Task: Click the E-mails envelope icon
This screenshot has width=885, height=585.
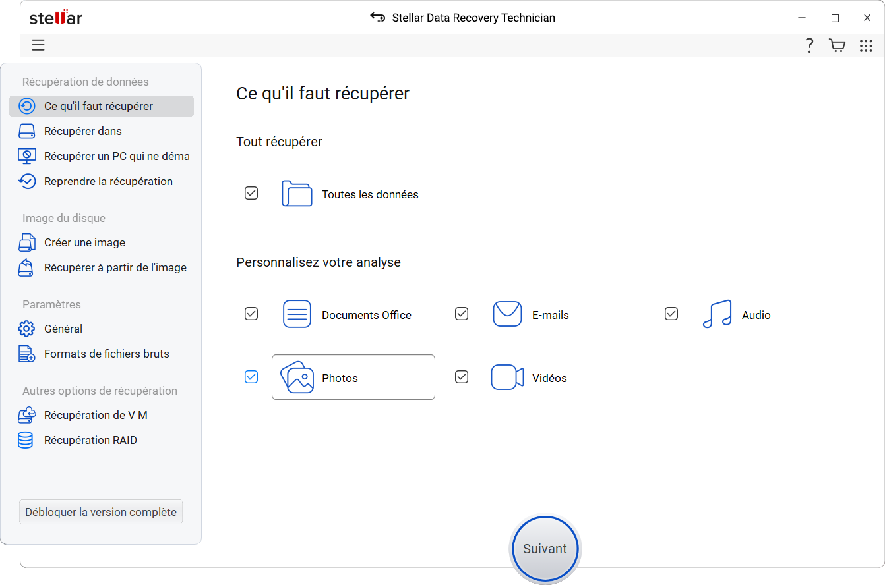Action: pyautogui.click(x=507, y=314)
